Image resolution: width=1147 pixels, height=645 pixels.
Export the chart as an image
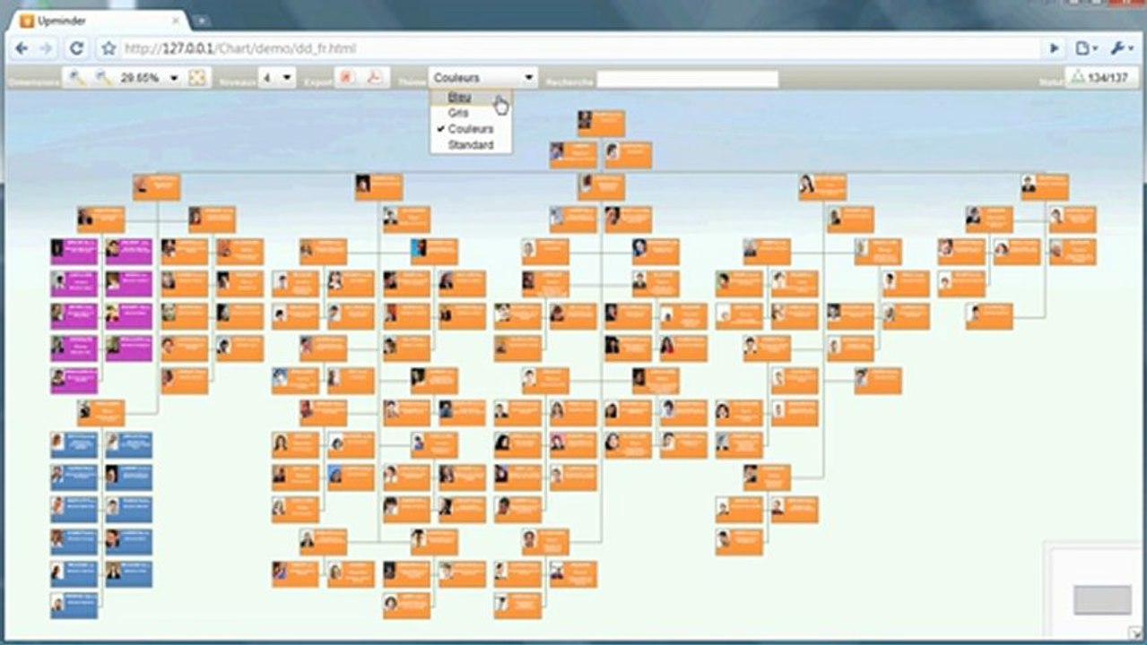[x=346, y=78]
